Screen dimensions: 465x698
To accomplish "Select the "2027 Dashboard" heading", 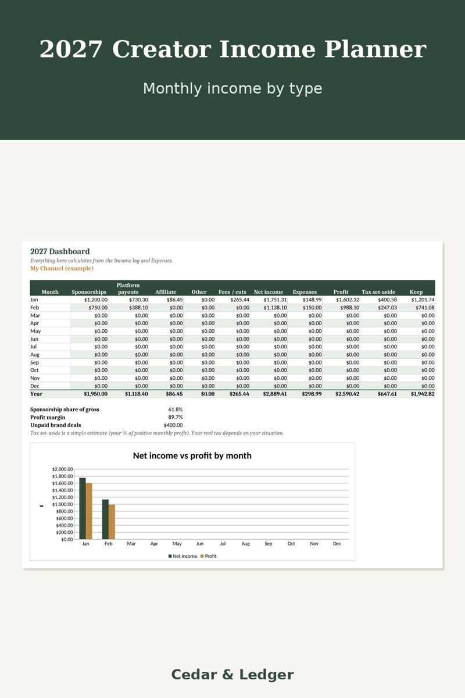I will click(60, 251).
